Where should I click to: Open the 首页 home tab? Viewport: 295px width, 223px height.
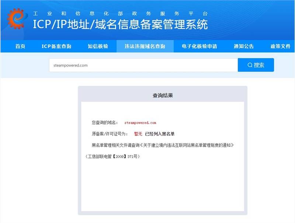pos(20,46)
